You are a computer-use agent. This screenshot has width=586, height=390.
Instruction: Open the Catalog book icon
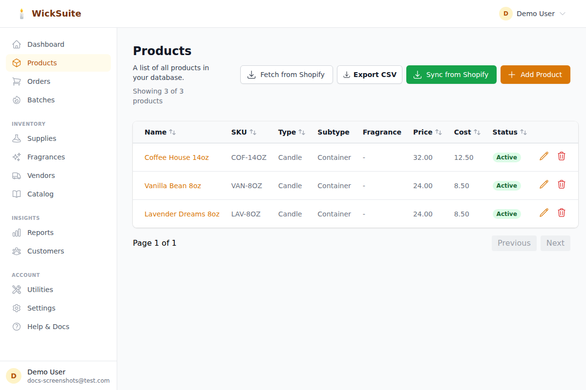coord(17,194)
